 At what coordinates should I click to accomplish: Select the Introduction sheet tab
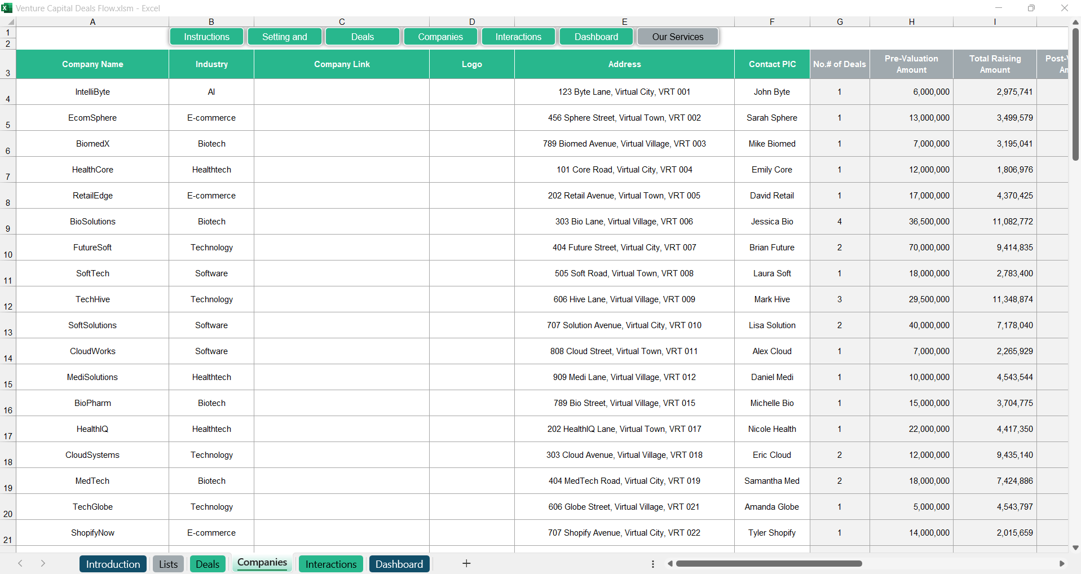point(113,563)
